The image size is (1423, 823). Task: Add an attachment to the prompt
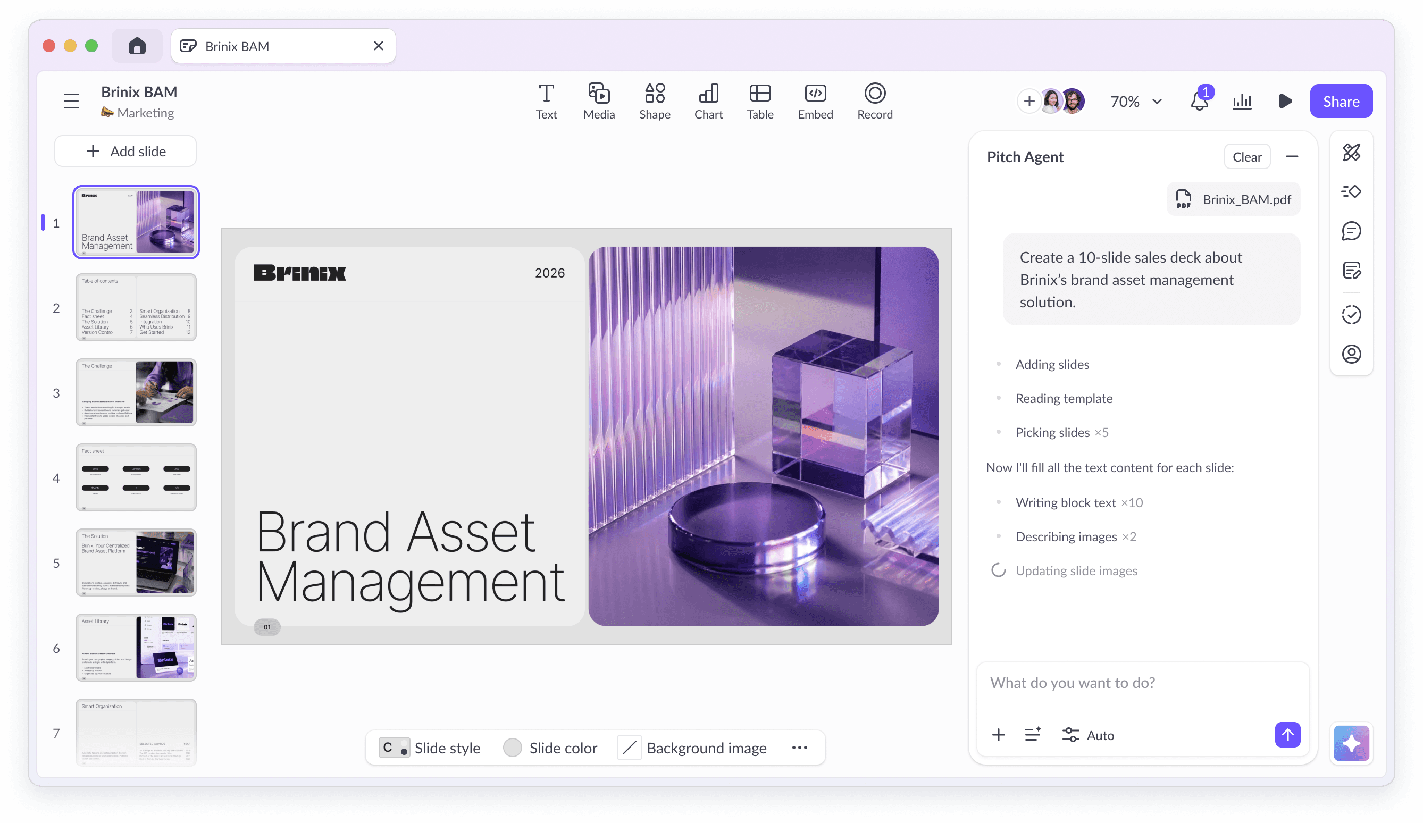click(x=998, y=735)
